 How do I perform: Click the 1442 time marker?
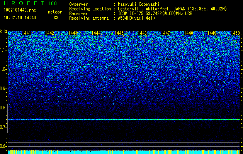tap(49, 33)
